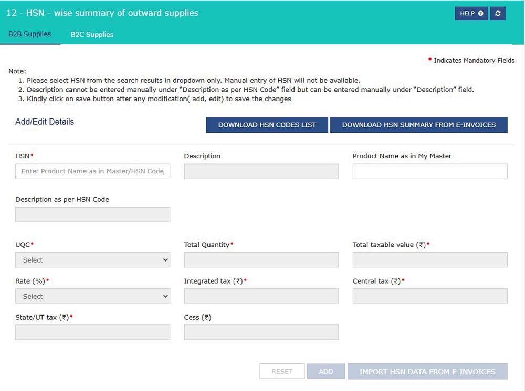Click the Total taxable value field
525x391 pixels.
pyautogui.click(x=429, y=260)
